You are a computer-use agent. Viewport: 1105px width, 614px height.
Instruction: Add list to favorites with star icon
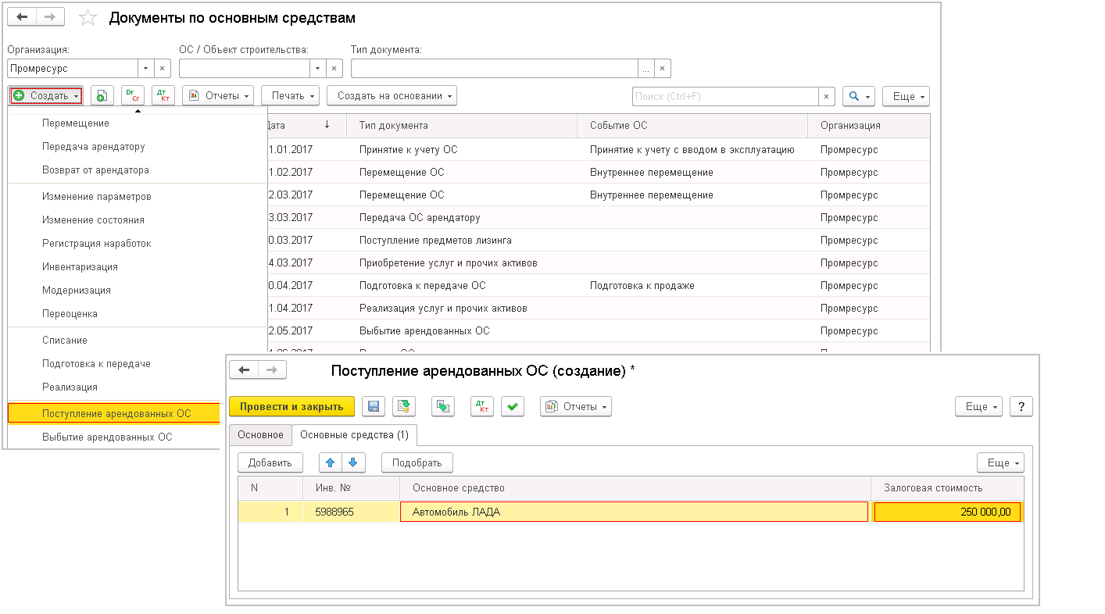[88, 18]
